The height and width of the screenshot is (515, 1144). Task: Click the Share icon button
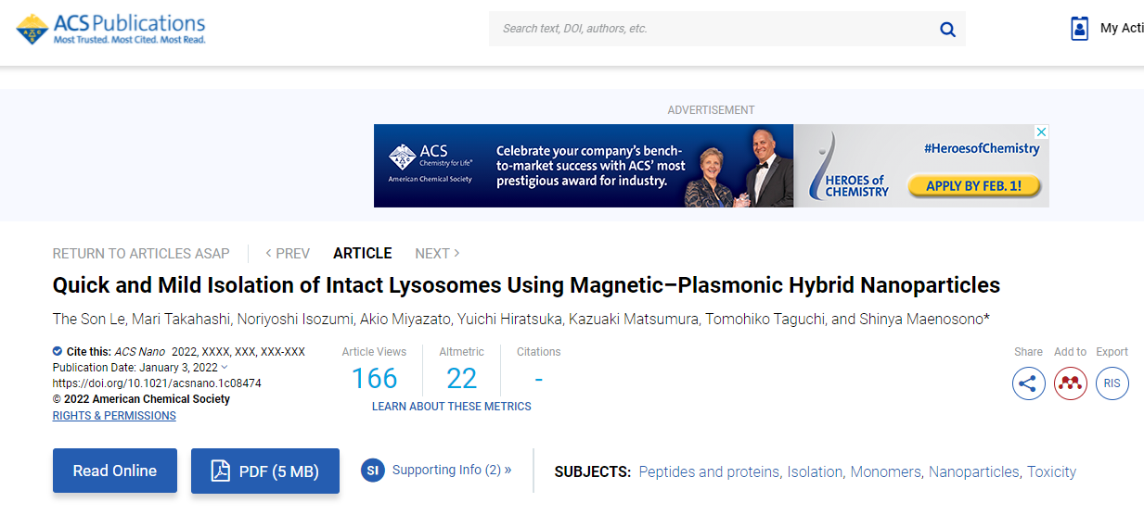click(1028, 383)
